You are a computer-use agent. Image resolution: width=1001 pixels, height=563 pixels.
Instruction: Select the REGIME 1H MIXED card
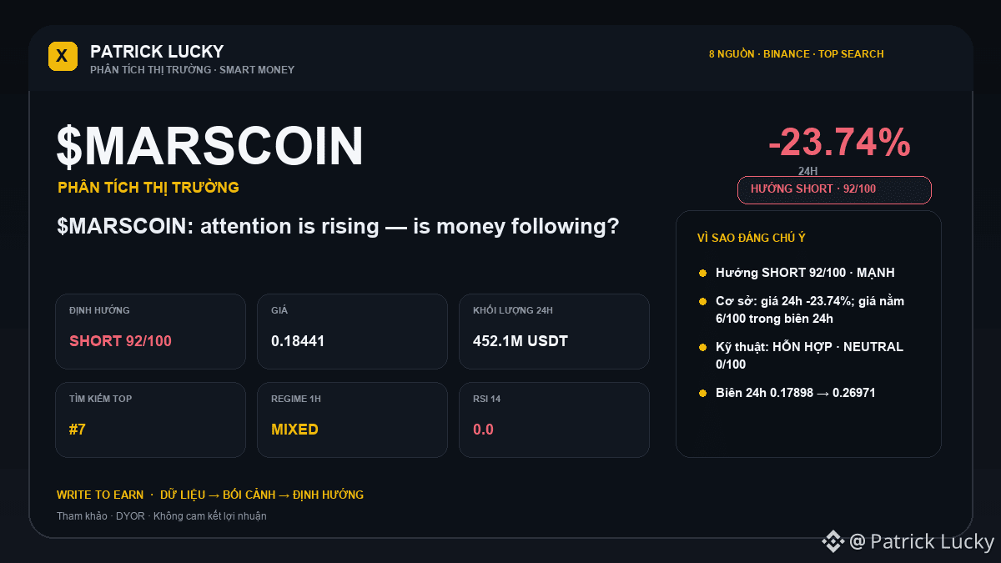coord(353,420)
